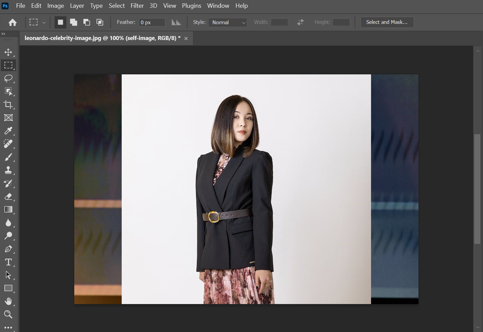Select the Crop tool

tap(8, 105)
